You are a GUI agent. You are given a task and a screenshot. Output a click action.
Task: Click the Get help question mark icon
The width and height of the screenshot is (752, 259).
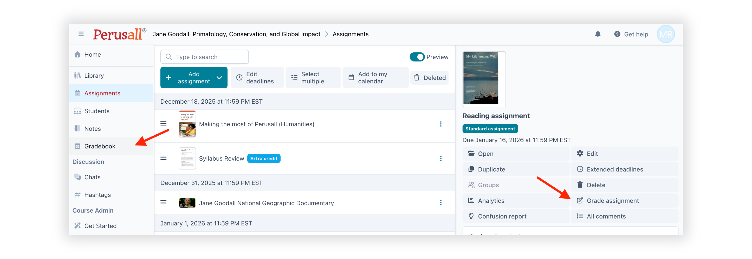point(617,34)
